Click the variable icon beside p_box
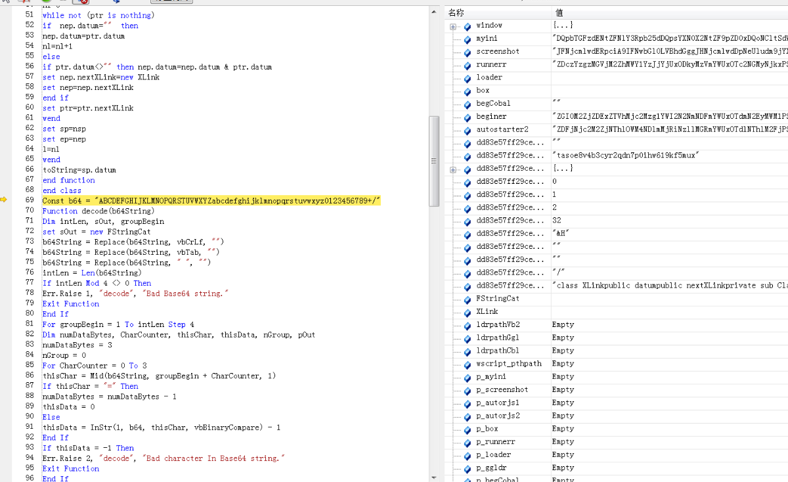The image size is (788, 482). point(468,429)
